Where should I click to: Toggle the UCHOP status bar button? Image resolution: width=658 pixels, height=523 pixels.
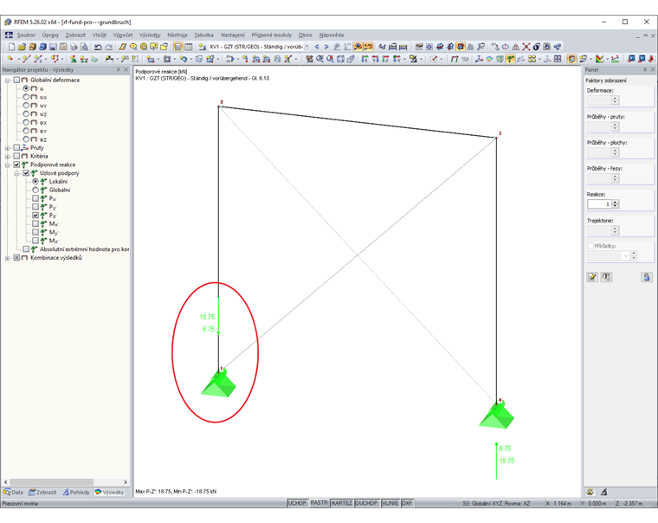(297, 503)
